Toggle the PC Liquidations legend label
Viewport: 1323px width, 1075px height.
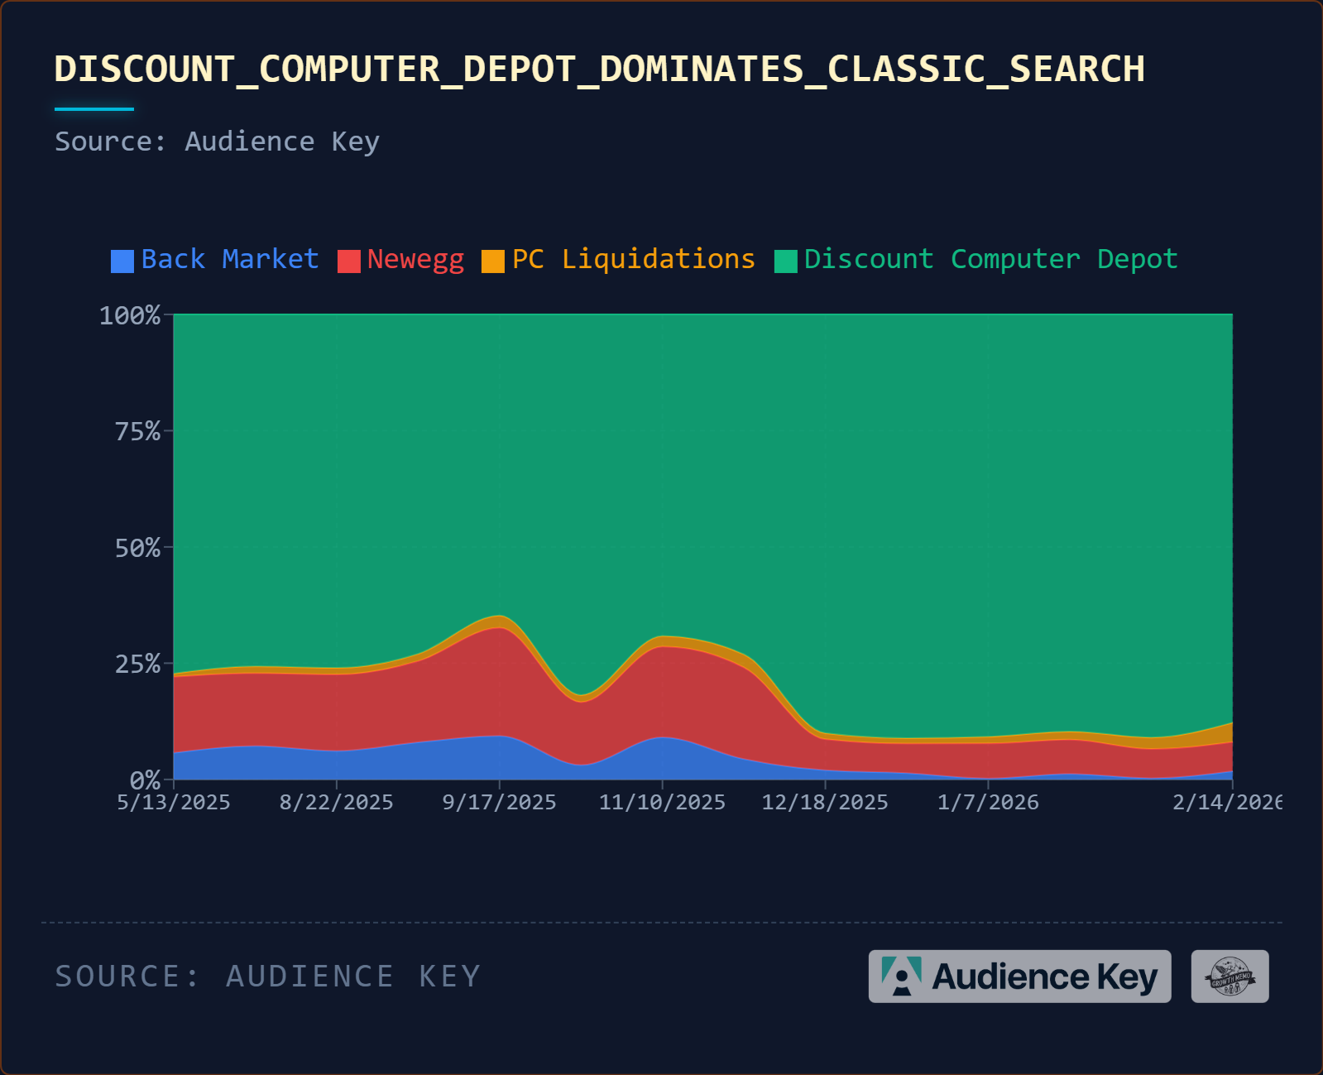pos(633,259)
